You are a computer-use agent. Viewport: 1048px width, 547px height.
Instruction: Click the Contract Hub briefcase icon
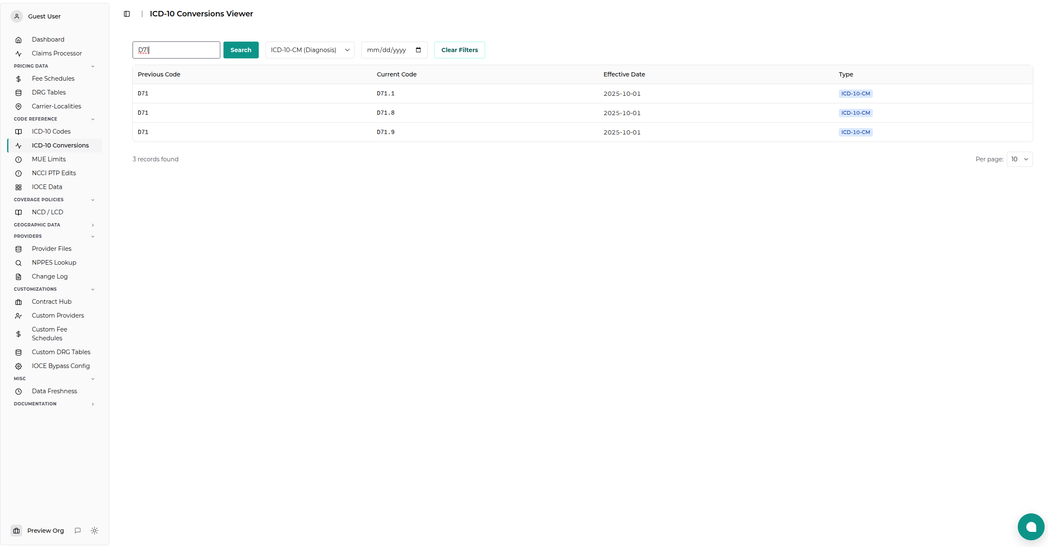(x=18, y=302)
